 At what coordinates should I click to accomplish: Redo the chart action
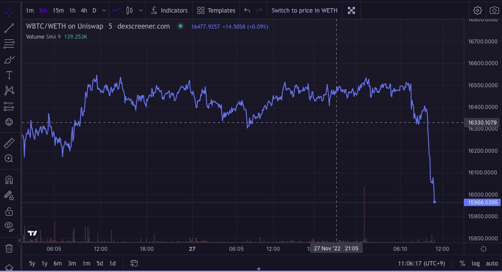[259, 10]
